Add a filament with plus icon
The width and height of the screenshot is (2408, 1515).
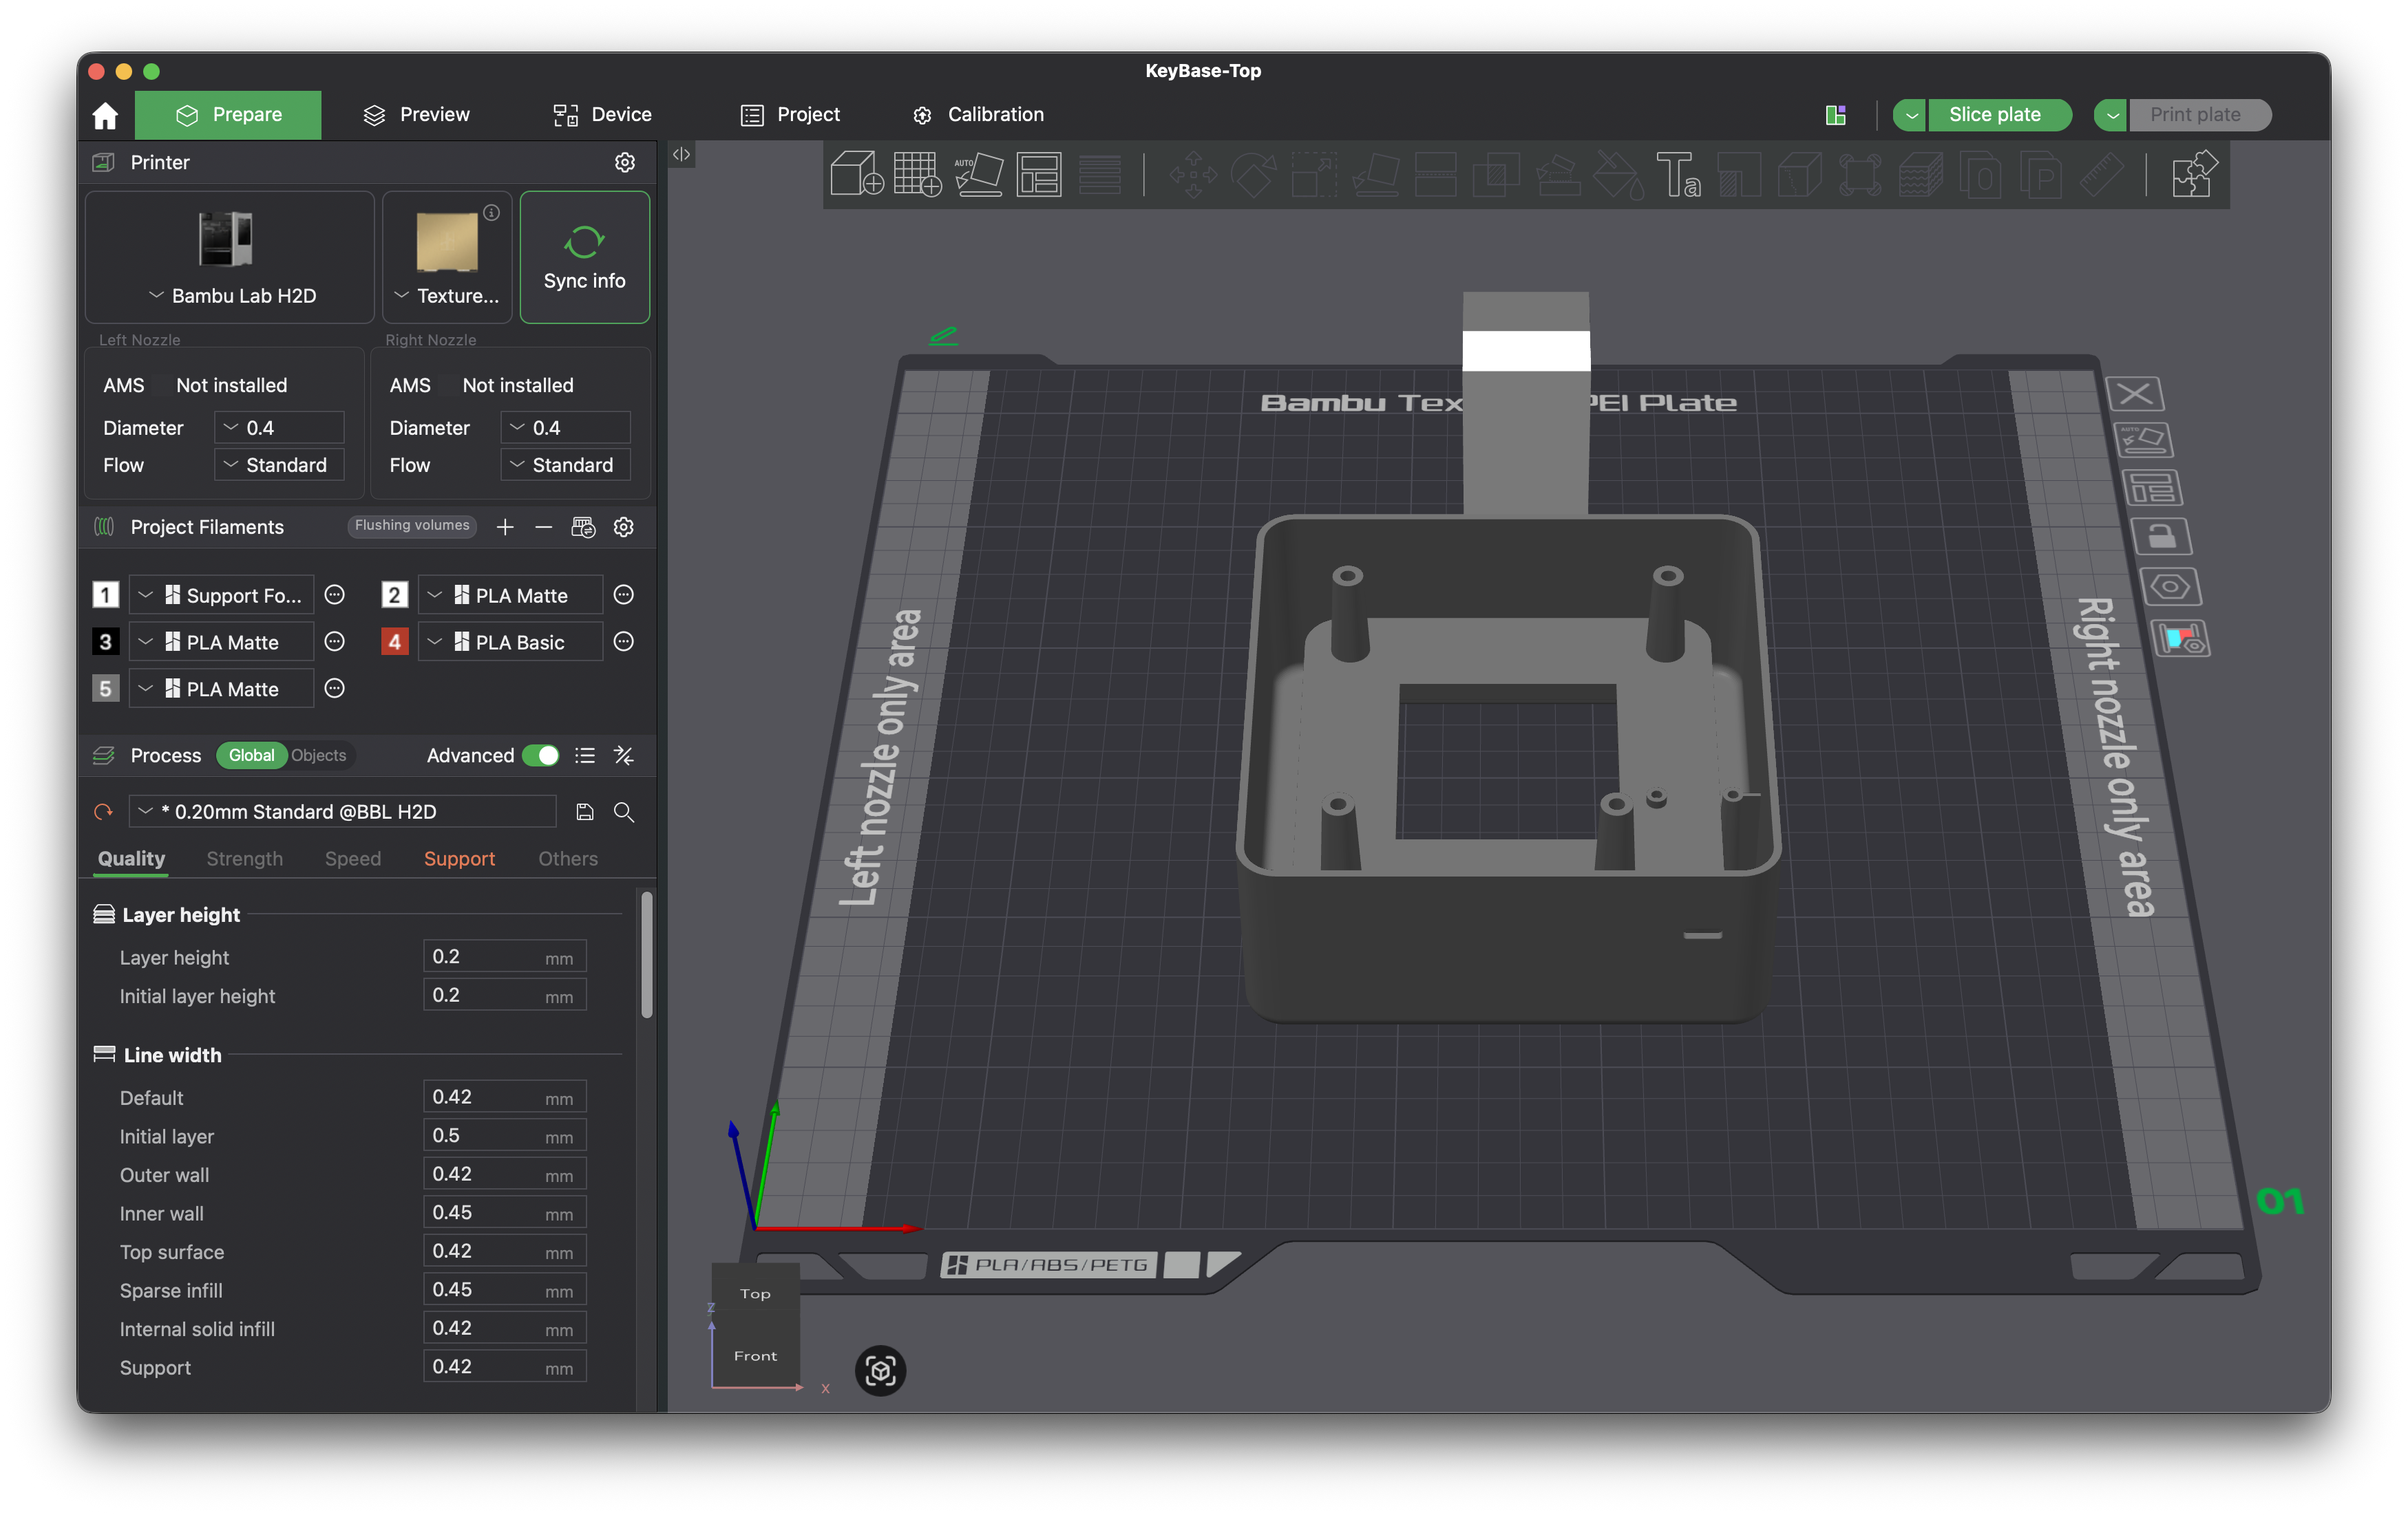[x=505, y=526]
